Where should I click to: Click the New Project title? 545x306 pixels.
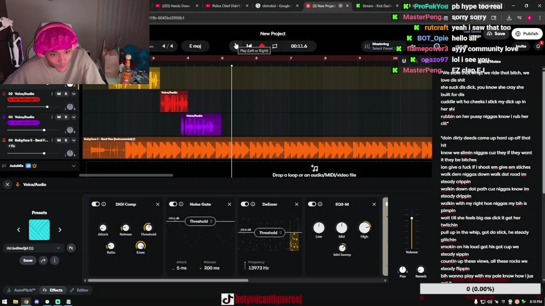coord(273,34)
